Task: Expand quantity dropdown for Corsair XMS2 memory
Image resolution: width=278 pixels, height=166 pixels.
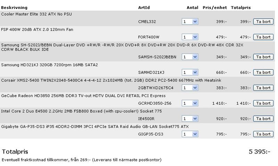Action: click(190, 88)
